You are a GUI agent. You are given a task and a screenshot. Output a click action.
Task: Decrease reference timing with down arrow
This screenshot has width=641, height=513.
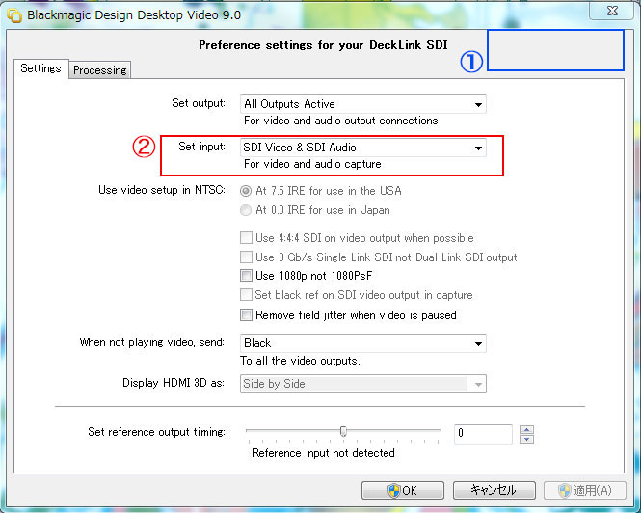point(526,439)
